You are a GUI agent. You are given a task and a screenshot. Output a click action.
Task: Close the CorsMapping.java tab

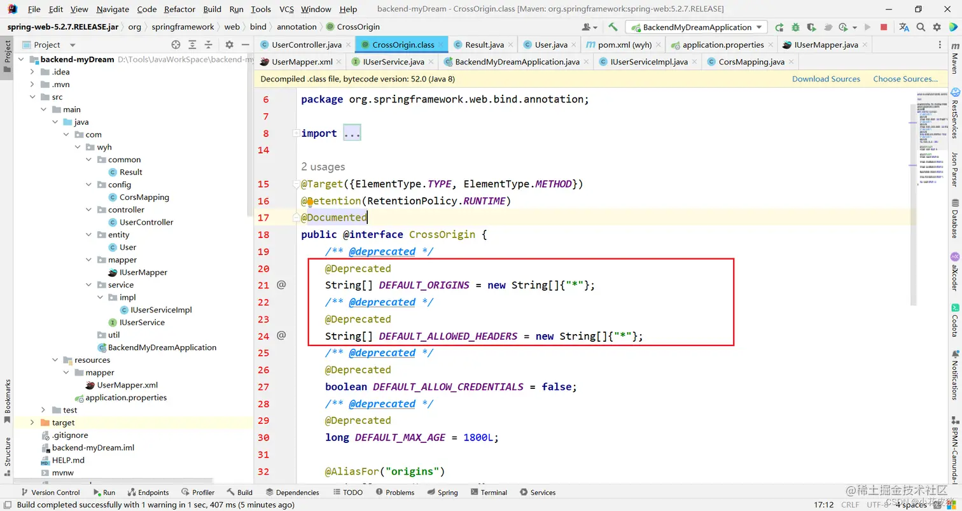[x=791, y=62]
